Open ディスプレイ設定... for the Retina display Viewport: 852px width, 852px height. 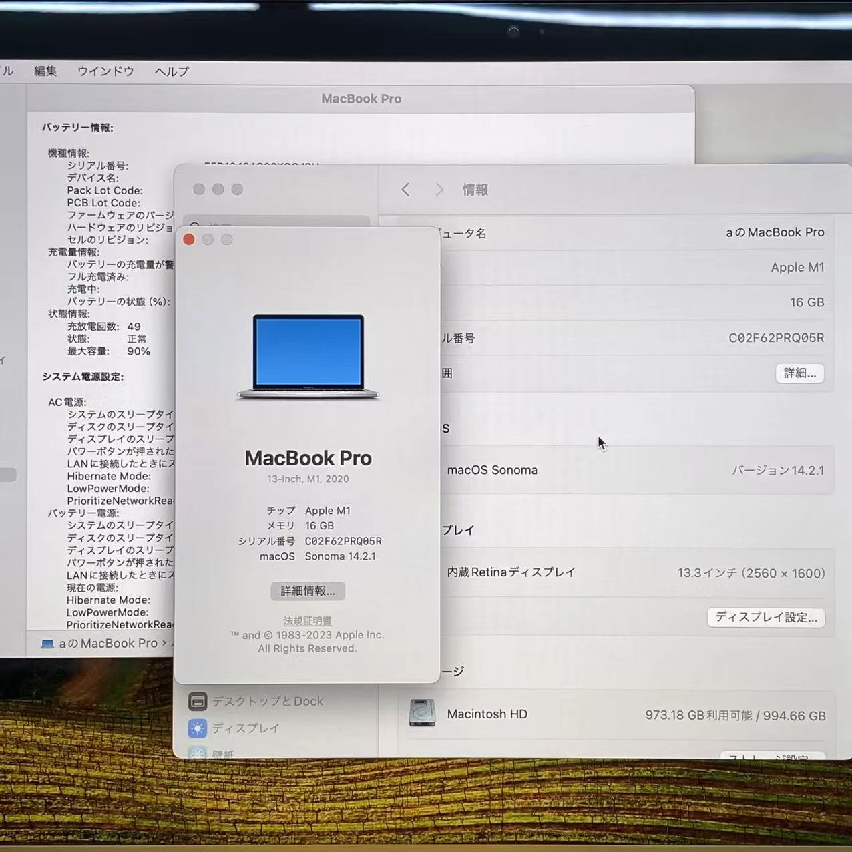(765, 618)
